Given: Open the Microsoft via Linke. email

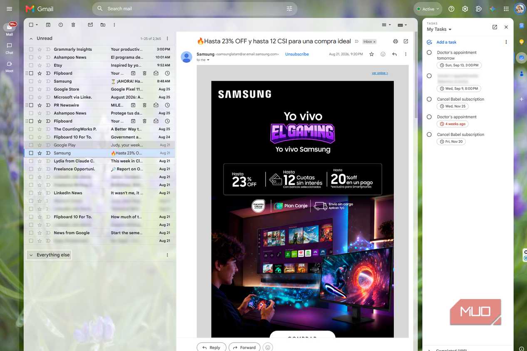Looking at the screenshot, I should [99, 97].
